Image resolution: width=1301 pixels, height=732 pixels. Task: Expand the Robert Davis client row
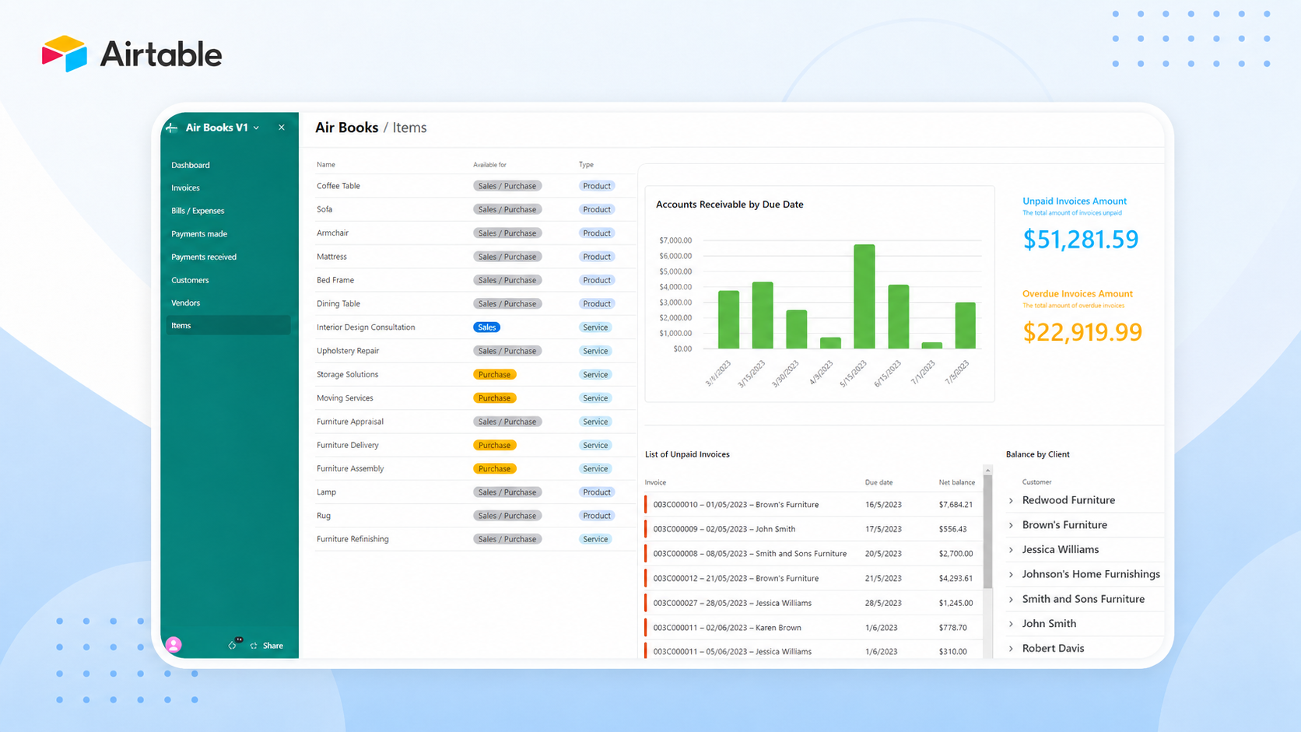1012,648
